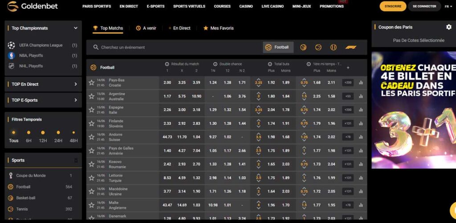Image resolution: width=456 pixels, height=223 pixels.
Task: Select the tennis ball sport filter icon
Action: click(x=318, y=47)
